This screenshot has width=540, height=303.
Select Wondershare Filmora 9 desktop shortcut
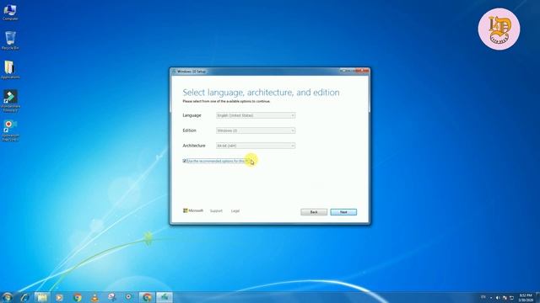pos(10,101)
